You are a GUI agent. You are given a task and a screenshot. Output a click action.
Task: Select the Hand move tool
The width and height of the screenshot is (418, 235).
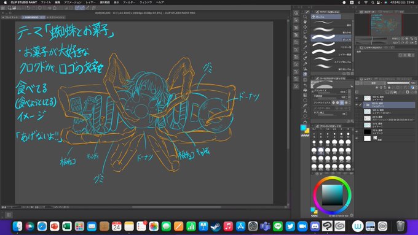coord(305,22)
